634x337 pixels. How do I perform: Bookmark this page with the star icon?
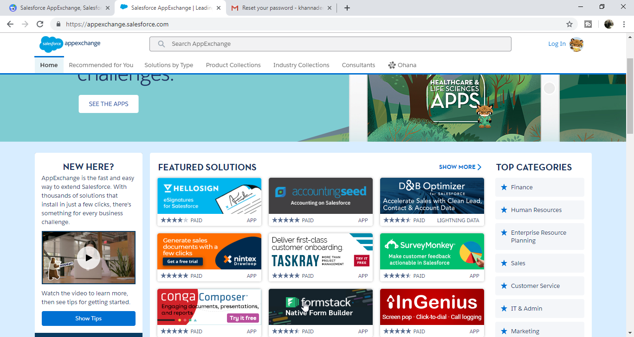(x=569, y=24)
